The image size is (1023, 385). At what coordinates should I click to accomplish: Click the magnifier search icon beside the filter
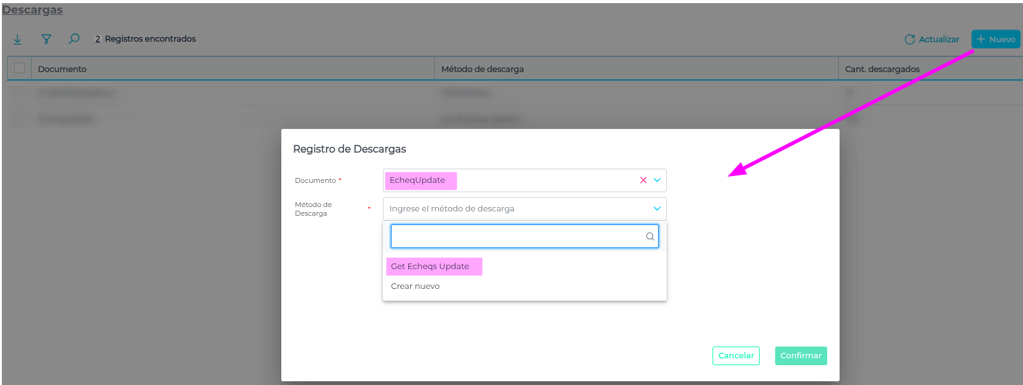74,39
